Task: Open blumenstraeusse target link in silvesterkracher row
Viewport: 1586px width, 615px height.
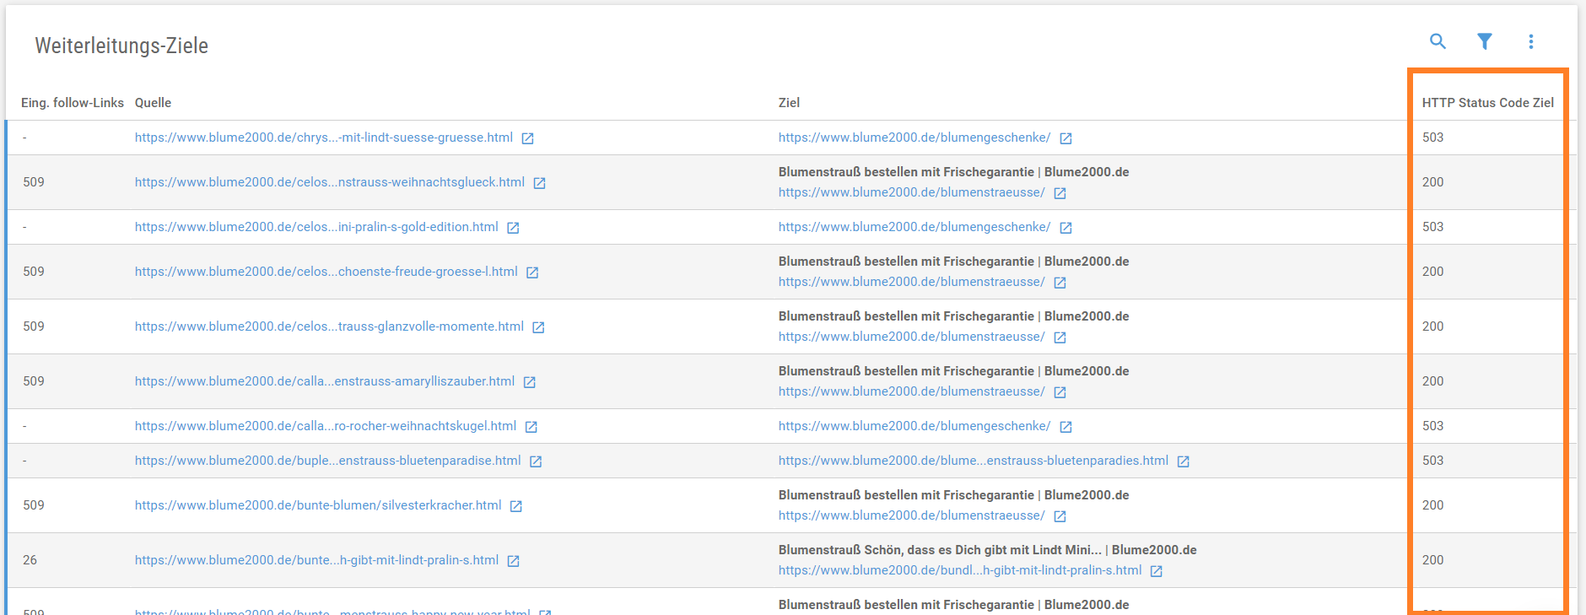Action: point(911,515)
